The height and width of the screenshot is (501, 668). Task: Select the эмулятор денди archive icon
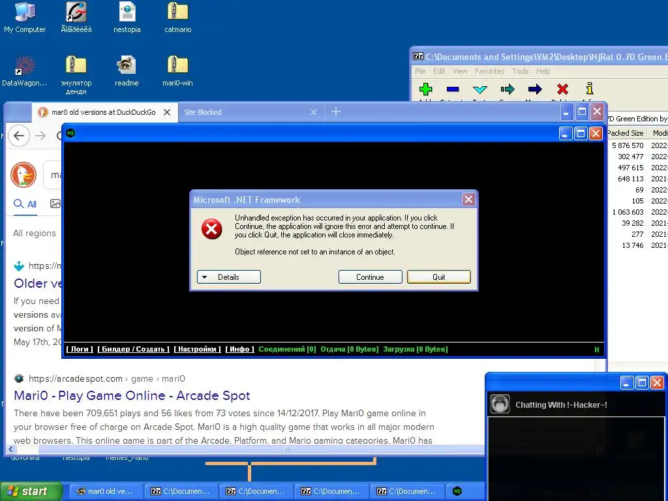click(x=76, y=75)
